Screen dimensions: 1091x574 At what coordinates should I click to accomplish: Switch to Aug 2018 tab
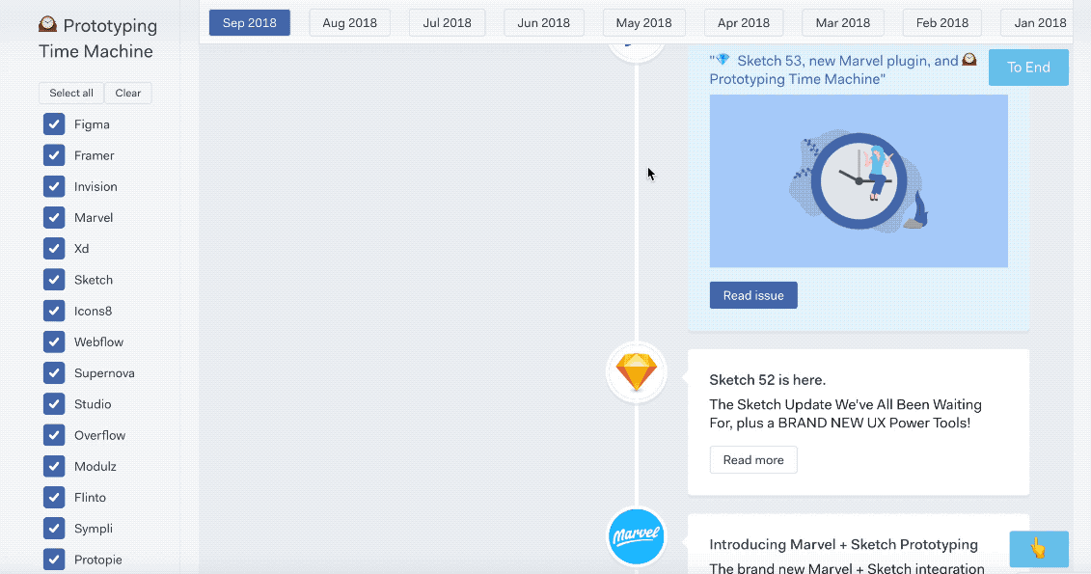349,23
